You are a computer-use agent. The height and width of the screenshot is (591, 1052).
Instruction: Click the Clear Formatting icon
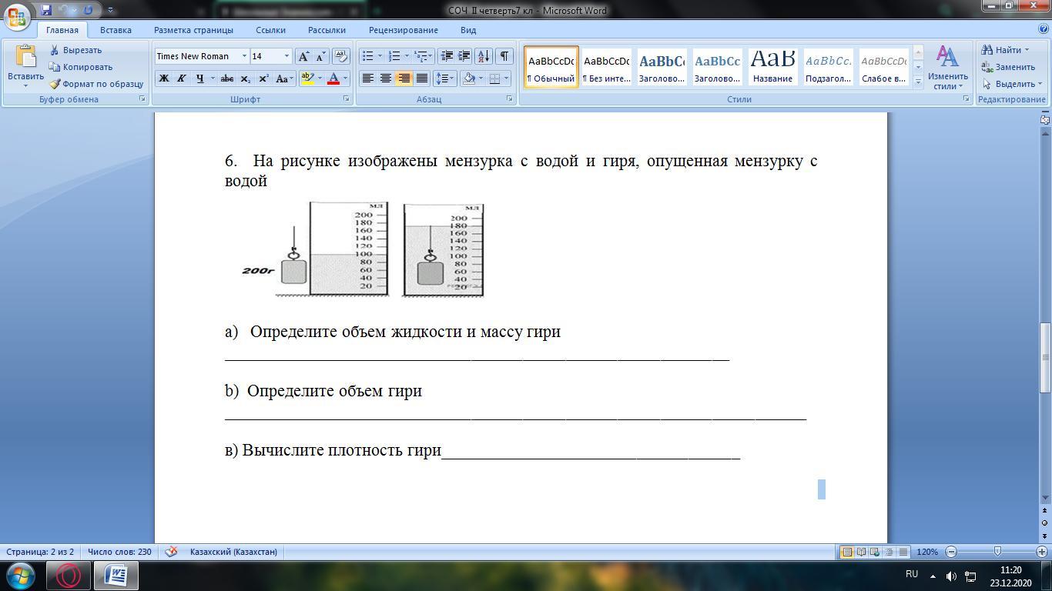[x=340, y=56]
